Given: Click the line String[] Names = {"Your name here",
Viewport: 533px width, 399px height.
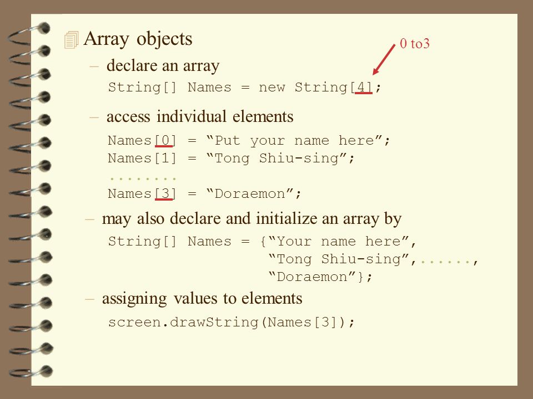Looking at the screenshot, I should 262,241.
